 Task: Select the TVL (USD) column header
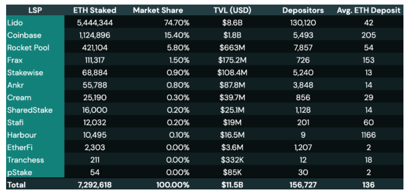click(x=232, y=10)
